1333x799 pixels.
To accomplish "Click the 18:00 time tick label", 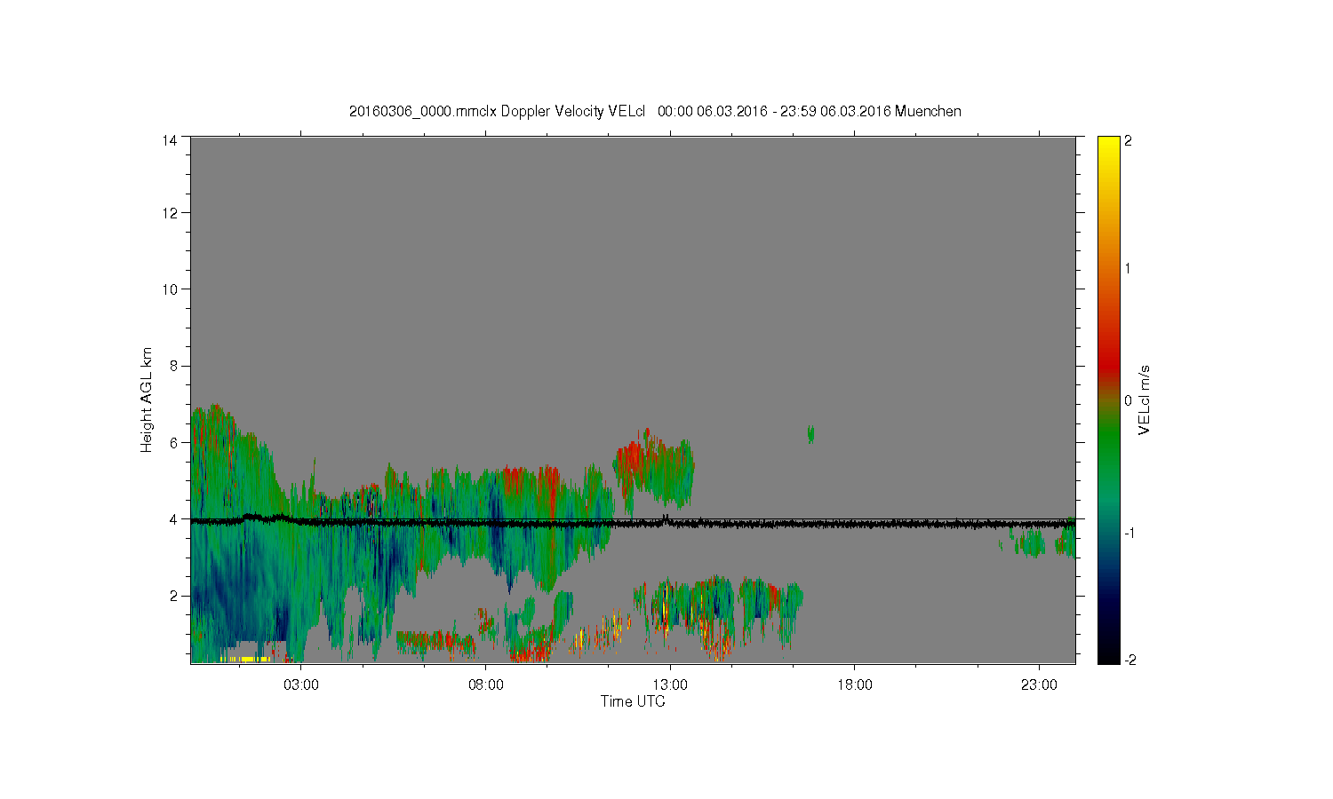I will point(855,685).
